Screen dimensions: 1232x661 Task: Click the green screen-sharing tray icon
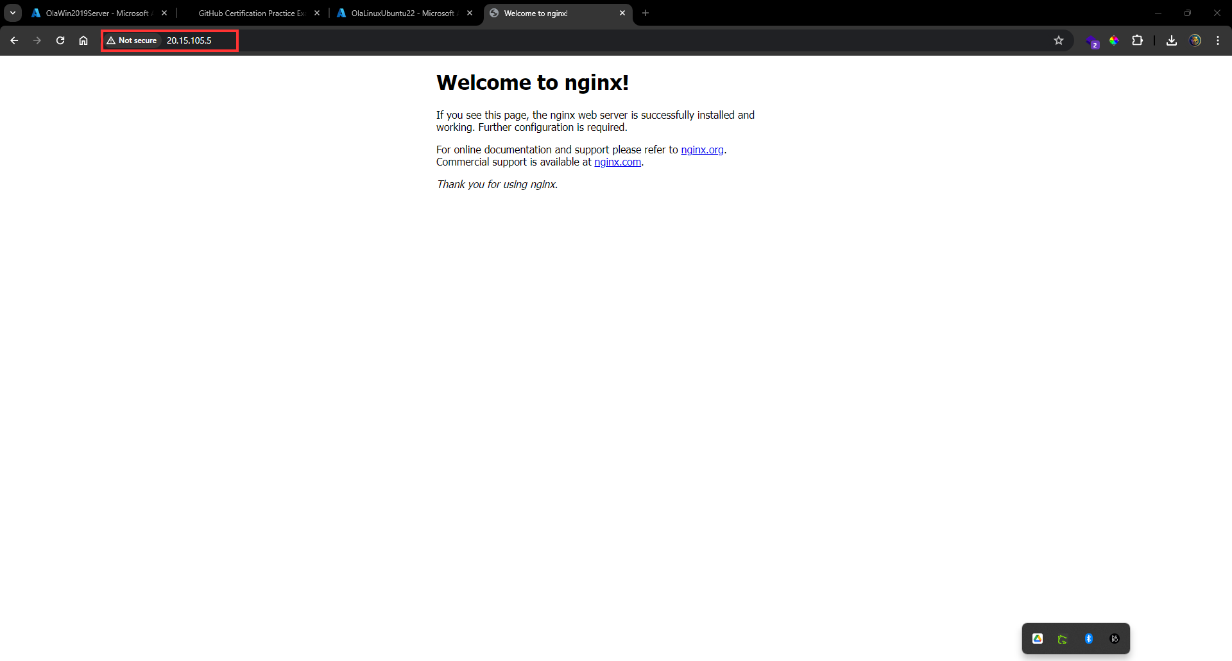coord(1063,638)
